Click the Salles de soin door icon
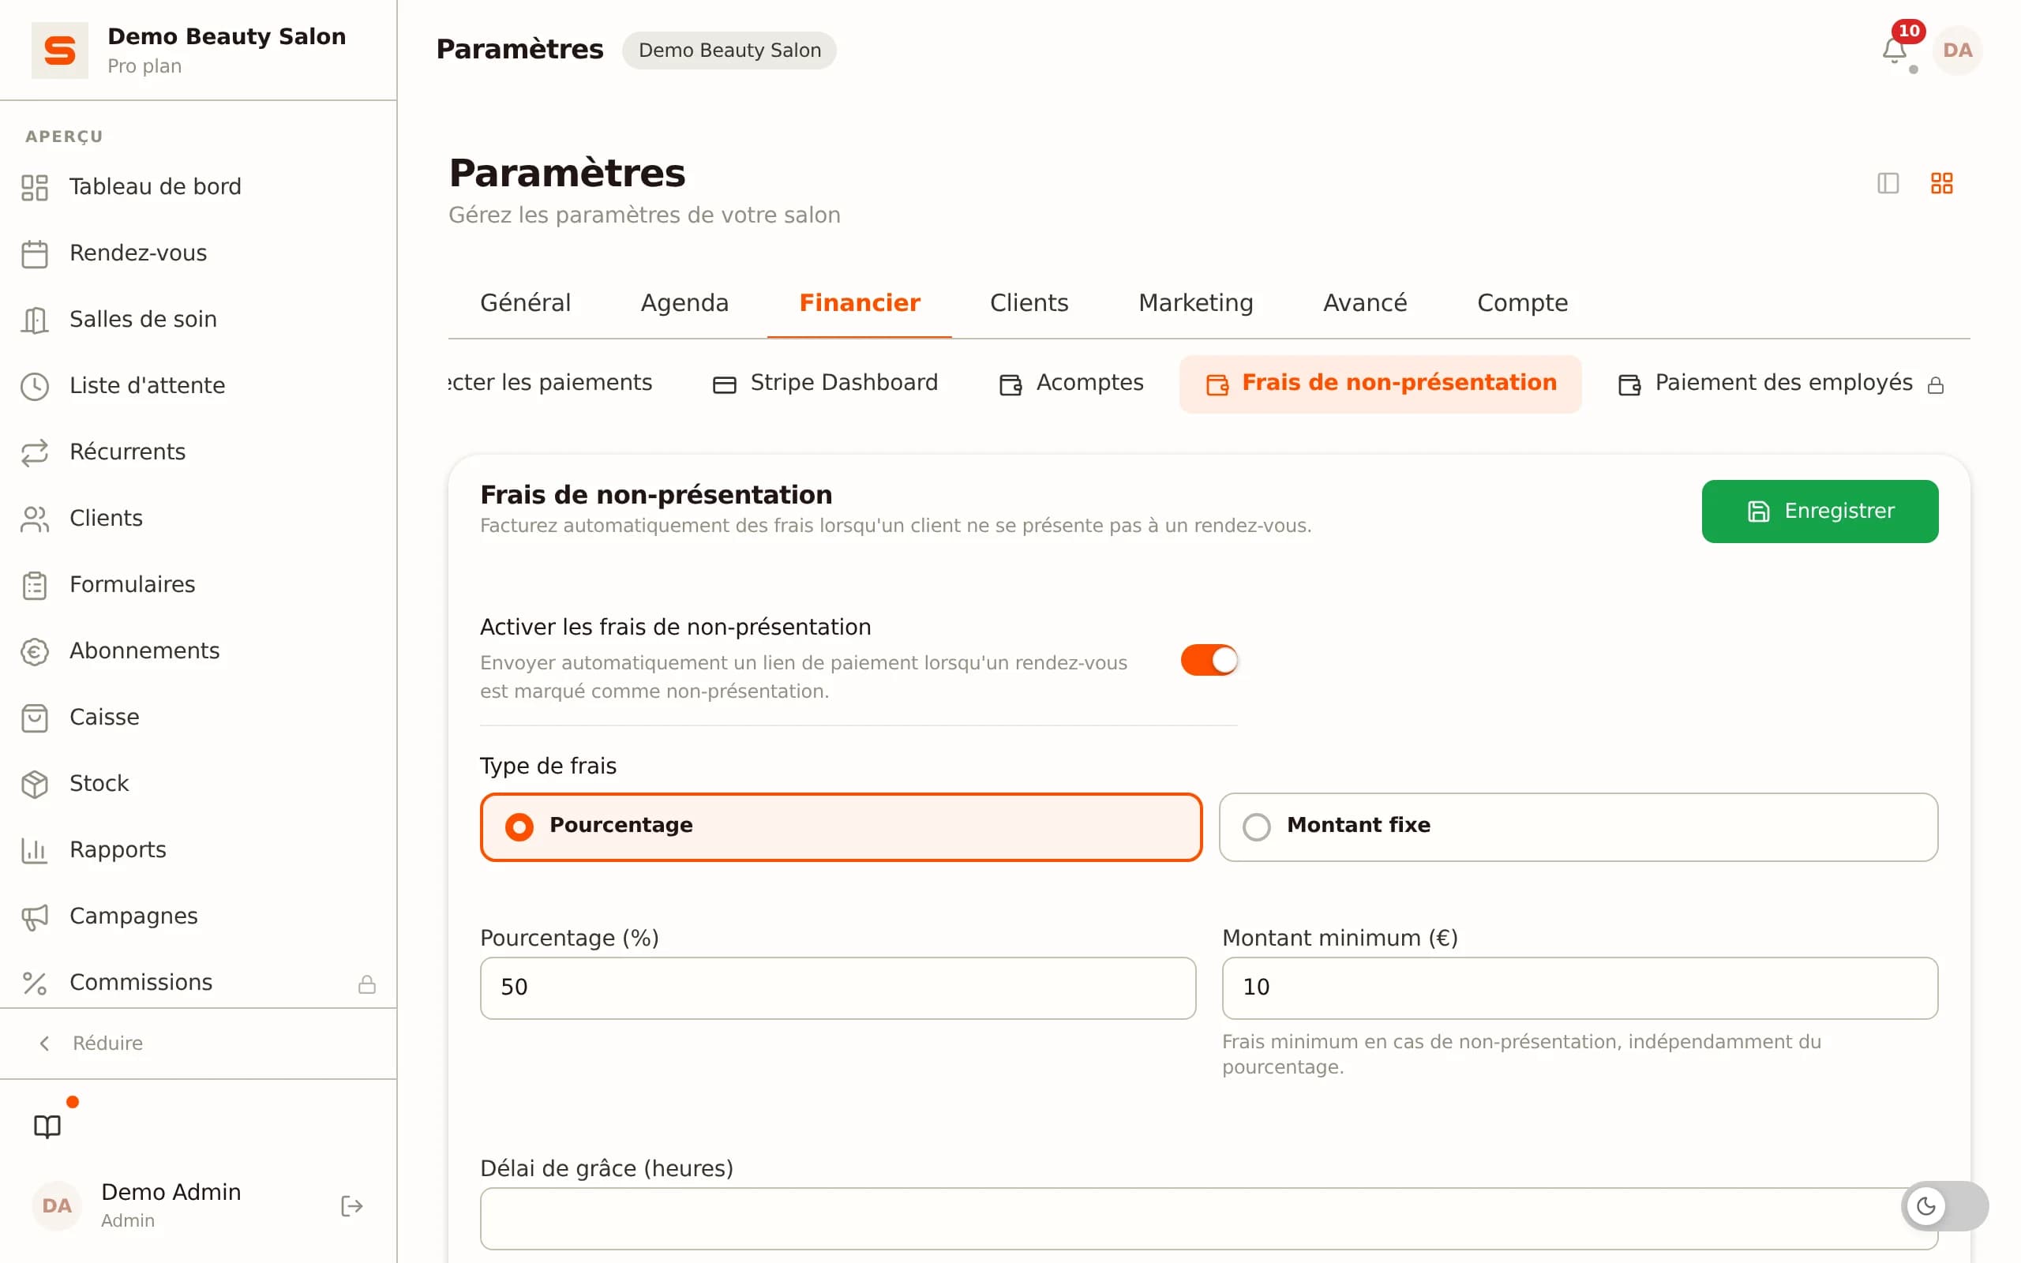 pos(34,320)
